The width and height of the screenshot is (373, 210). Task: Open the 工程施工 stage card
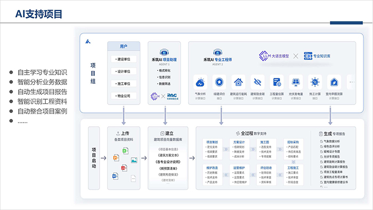(294, 175)
